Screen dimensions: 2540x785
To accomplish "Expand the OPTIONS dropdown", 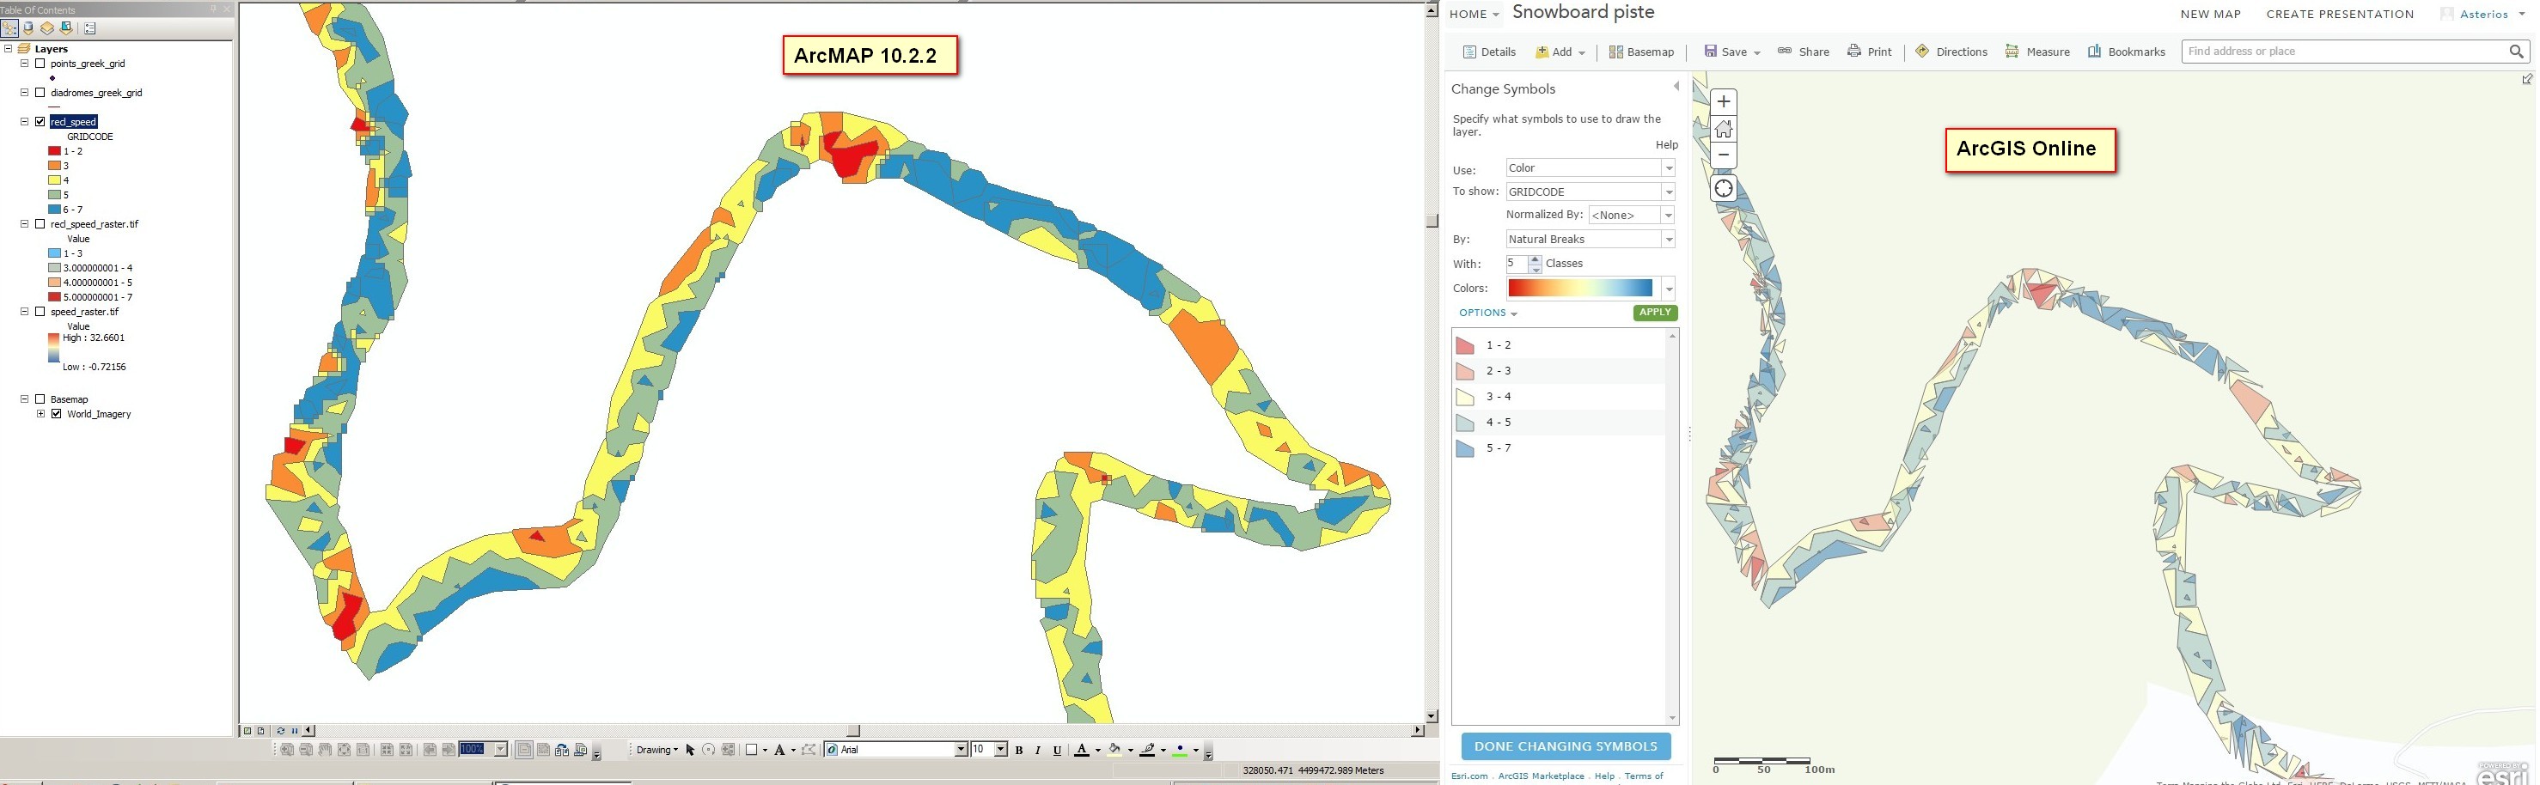I will click(1488, 313).
